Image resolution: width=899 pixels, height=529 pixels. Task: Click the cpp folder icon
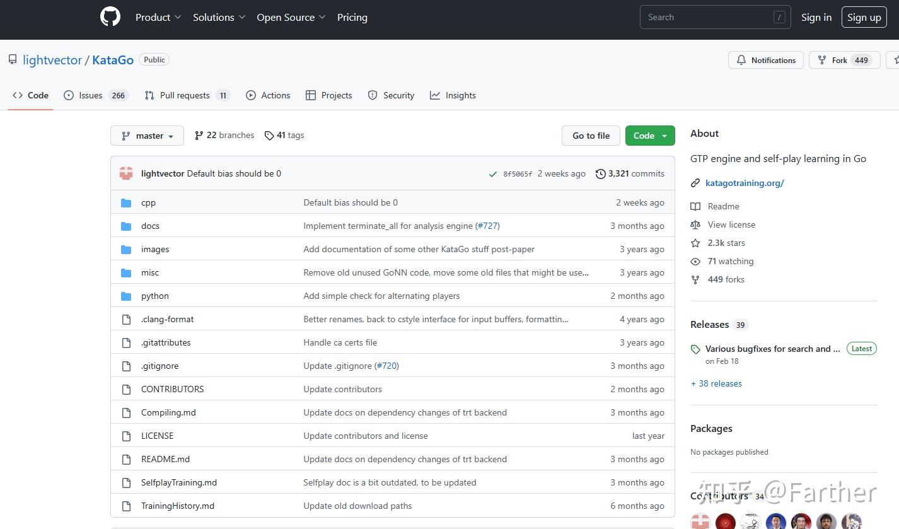[126, 203]
